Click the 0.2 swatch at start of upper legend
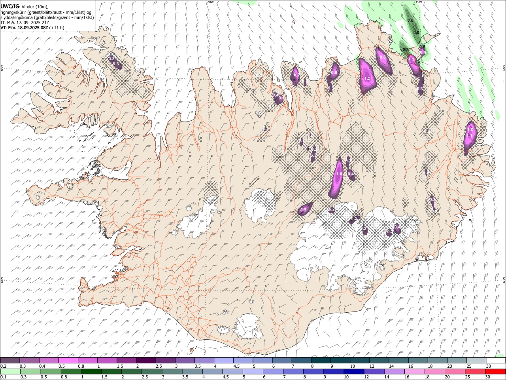This screenshot has width=506, height=380. [x=10, y=361]
